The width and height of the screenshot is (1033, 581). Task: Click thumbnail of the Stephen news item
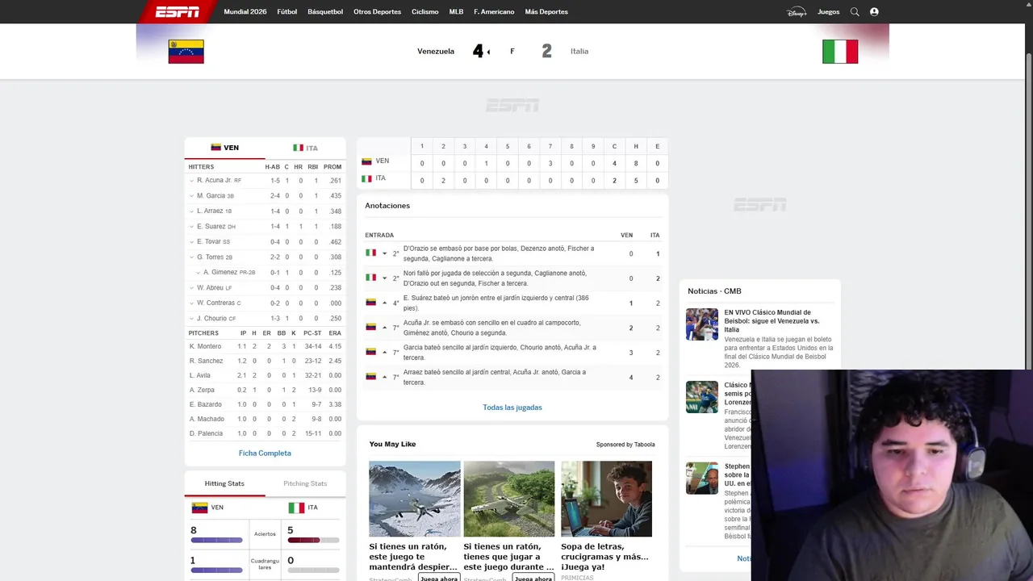tap(702, 478)
